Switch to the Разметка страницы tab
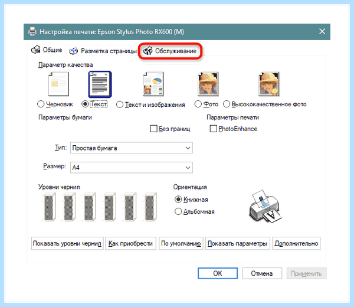The height and width of the screenshot is (307, 354). click(103, 51)
